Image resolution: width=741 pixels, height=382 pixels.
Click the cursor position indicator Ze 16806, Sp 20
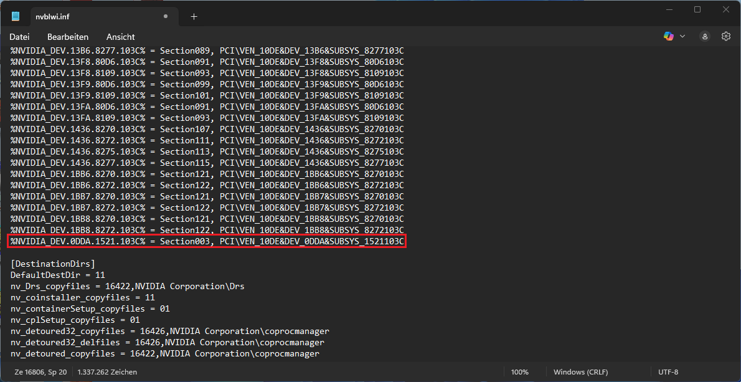click(40, 371)
